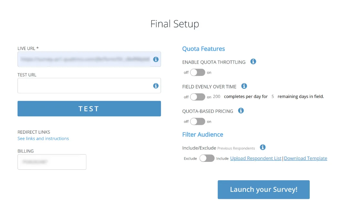Click the Quota-Based Pricing info icon
This screenshot has width=352, height=215.
tap(241, 111)
